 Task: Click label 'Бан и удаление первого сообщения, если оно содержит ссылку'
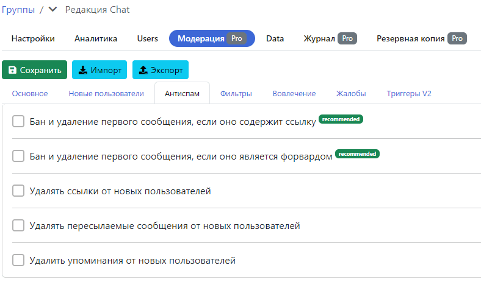(x=173, y=122)
